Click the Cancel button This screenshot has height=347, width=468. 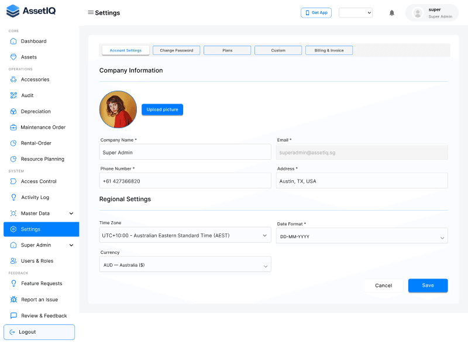tap(384, 286)
